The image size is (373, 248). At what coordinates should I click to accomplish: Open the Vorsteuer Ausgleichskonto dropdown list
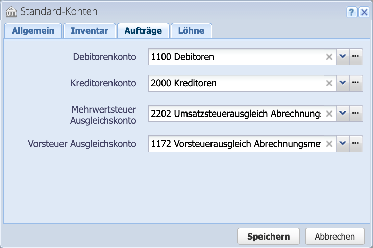pos(343,144)
